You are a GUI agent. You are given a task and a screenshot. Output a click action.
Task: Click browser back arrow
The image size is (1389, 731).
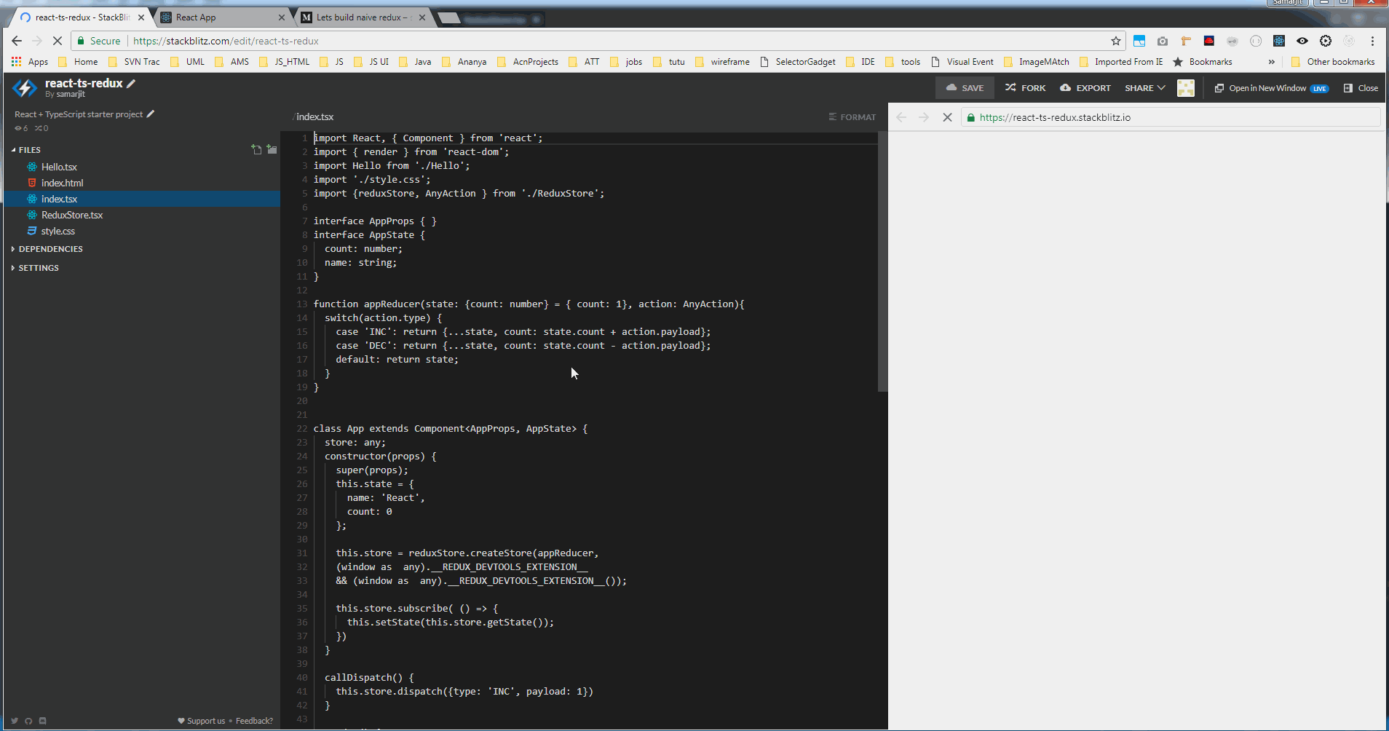click(x=17, y=41)
